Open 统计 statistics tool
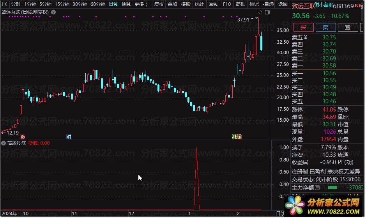 pos(199,4)
